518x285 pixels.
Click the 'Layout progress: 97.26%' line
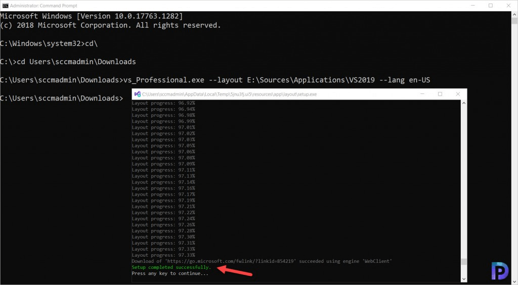(163, 225)
